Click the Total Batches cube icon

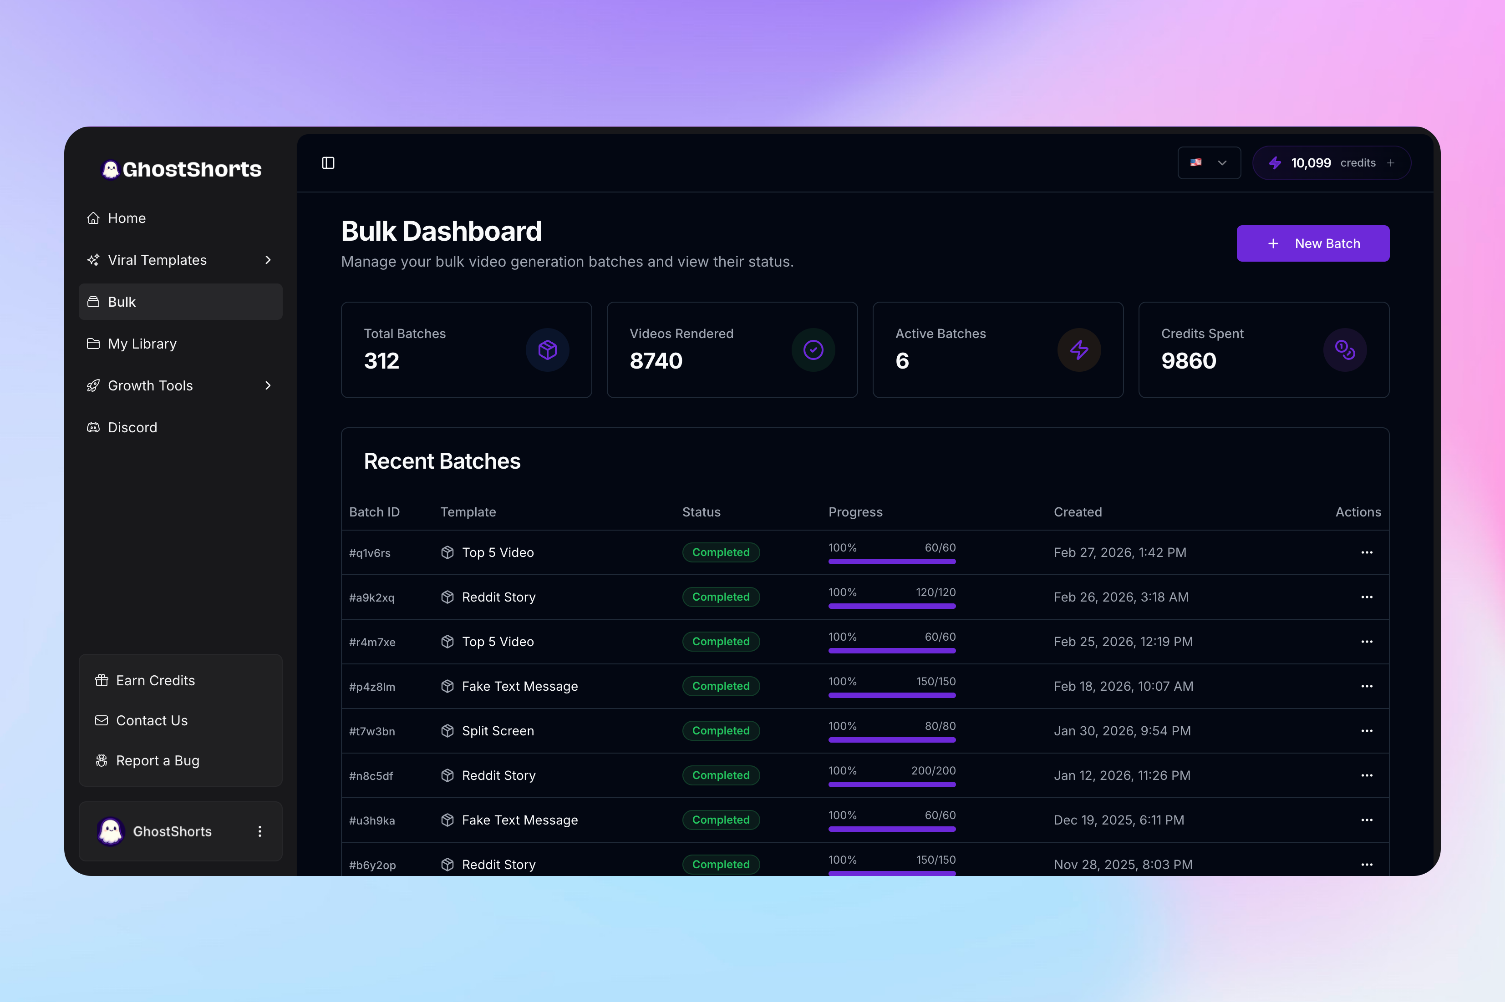[547, 350]
